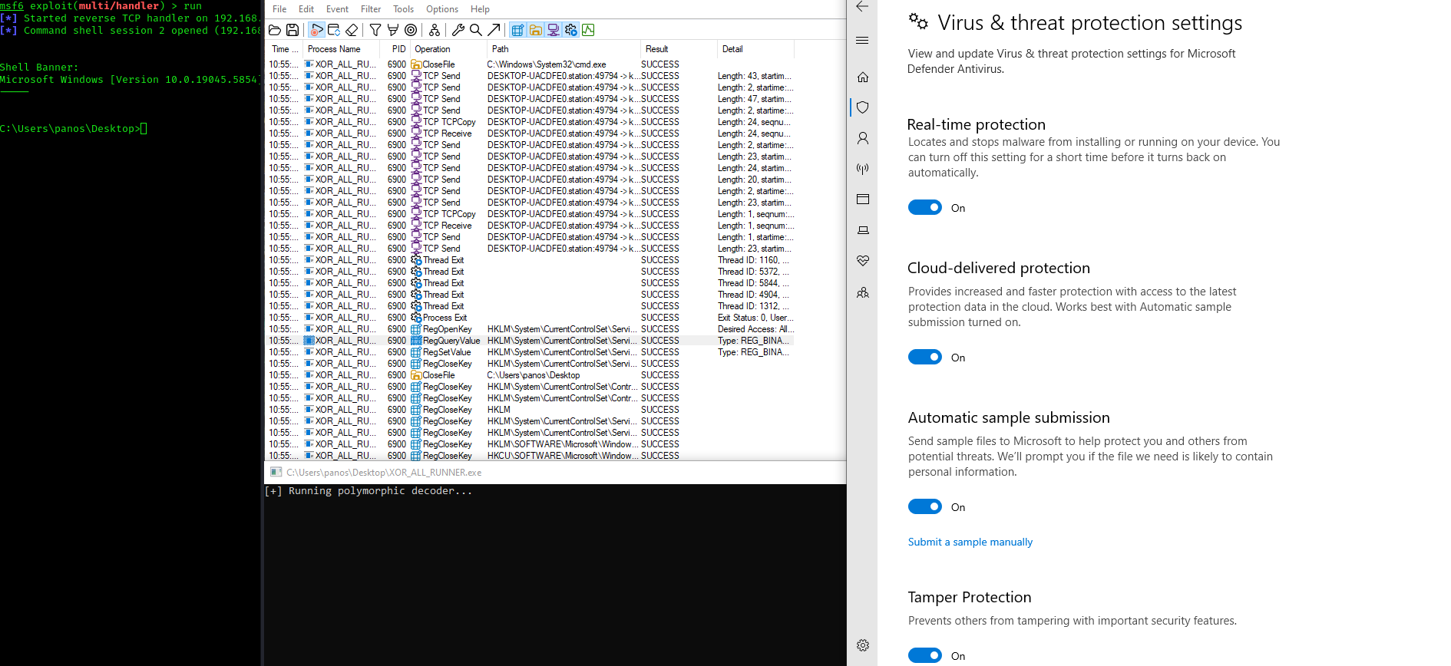This screenshot has width=1451, height=666.
Task: Open the Filter menu in Process Monitor
Action: tap(371, 9)
